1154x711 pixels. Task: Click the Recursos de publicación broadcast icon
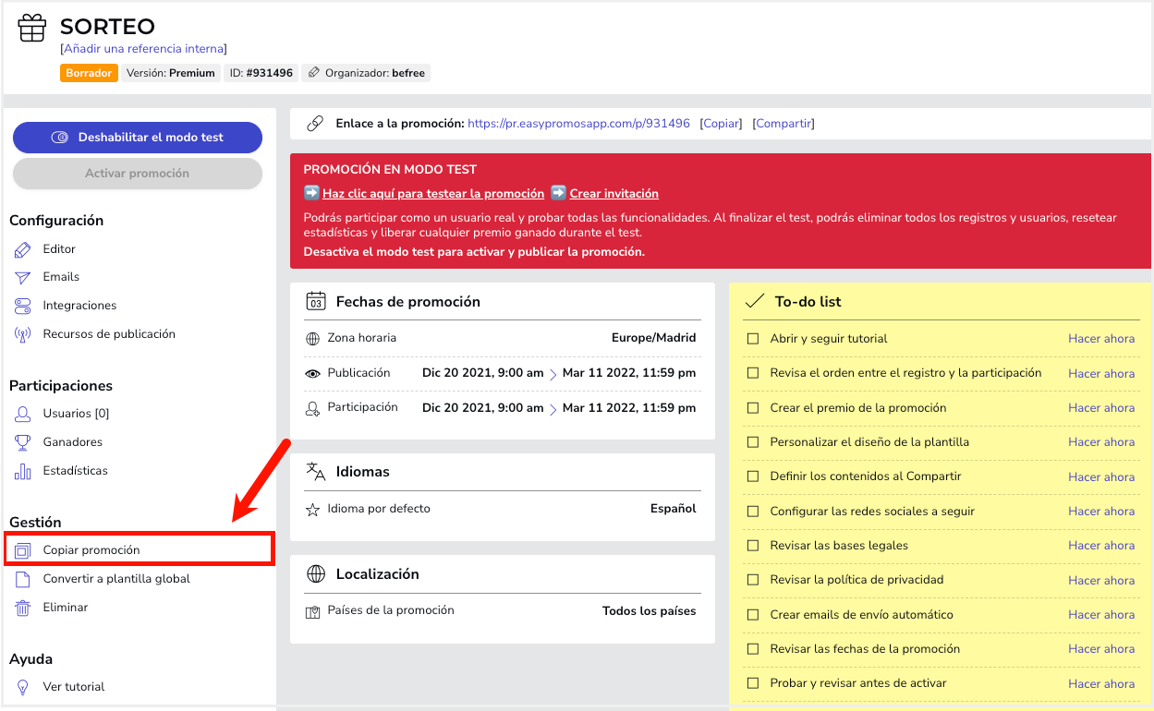[23, 334]
